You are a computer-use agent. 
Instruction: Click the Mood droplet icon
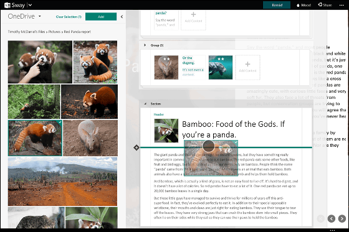tap(298, 5)
